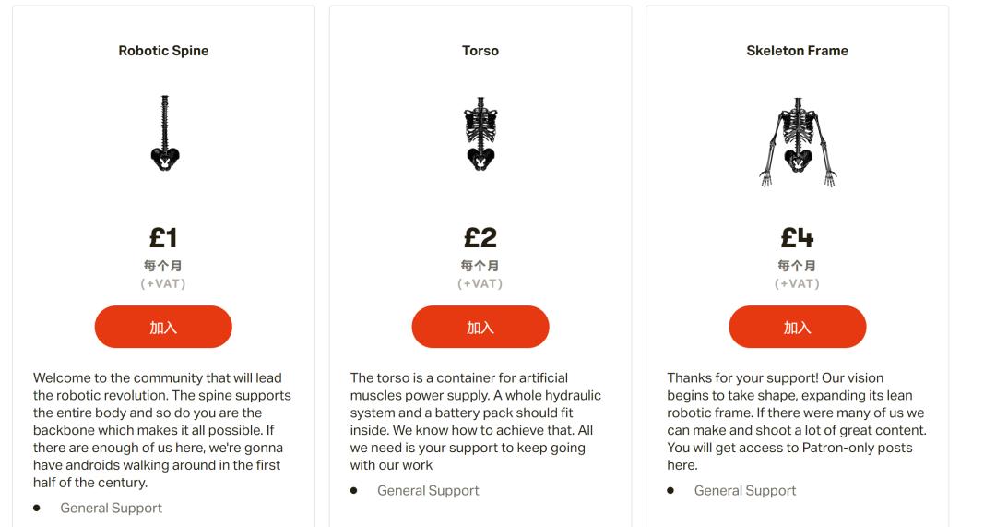Click the £2 price label
Image resolution: width=996 pixels, height=527 pixels.
[x=480, y=238]
